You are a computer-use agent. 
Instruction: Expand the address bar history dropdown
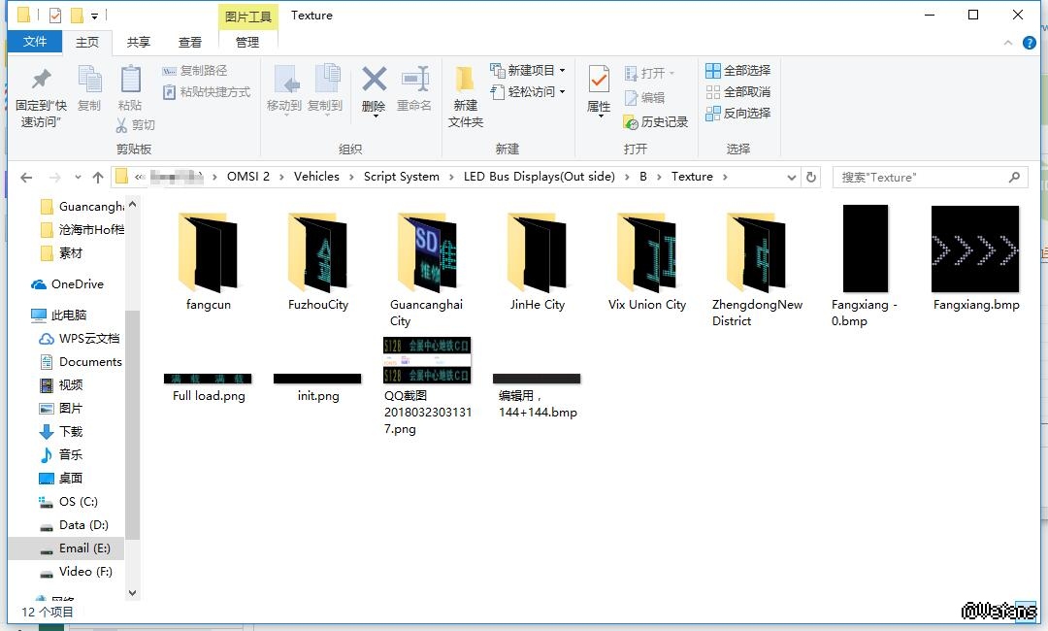792,177
